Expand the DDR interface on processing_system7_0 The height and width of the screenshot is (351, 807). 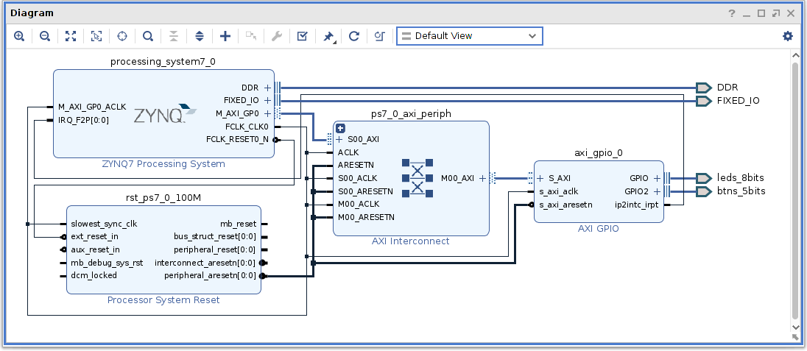point(267,87)
